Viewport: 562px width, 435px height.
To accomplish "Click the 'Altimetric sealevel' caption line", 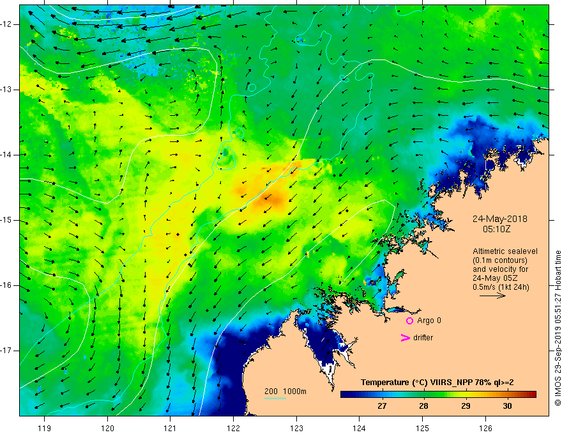I will pyautogui.click(x=505, y=251).
